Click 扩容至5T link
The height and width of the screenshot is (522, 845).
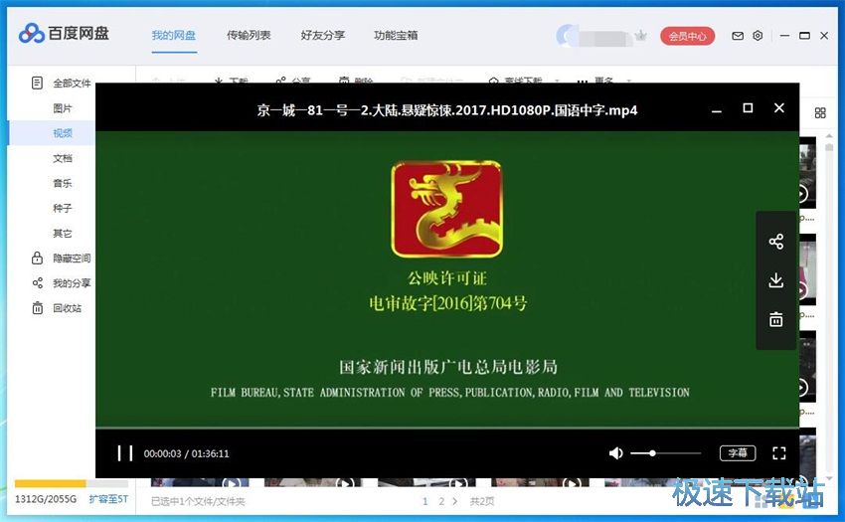(x=109, y=499)
